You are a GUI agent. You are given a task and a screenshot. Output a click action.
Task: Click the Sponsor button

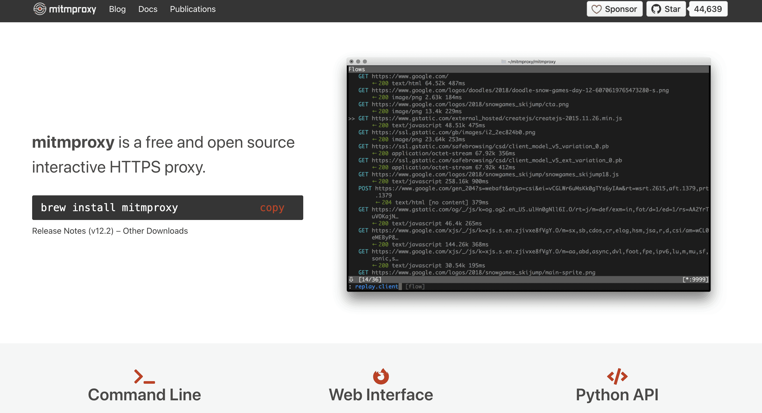pos(614,9)
